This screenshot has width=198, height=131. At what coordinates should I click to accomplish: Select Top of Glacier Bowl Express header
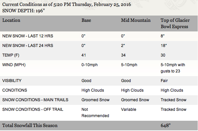coord(175,23)
